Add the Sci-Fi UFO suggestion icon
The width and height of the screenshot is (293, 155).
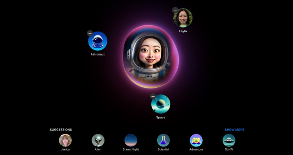point(229,140)
